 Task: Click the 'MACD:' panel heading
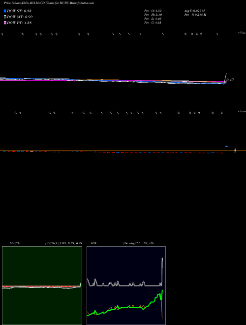(15, 243)
